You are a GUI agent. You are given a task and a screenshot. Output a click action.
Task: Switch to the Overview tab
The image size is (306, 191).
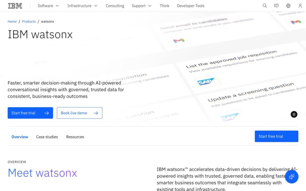pos(20,137)
